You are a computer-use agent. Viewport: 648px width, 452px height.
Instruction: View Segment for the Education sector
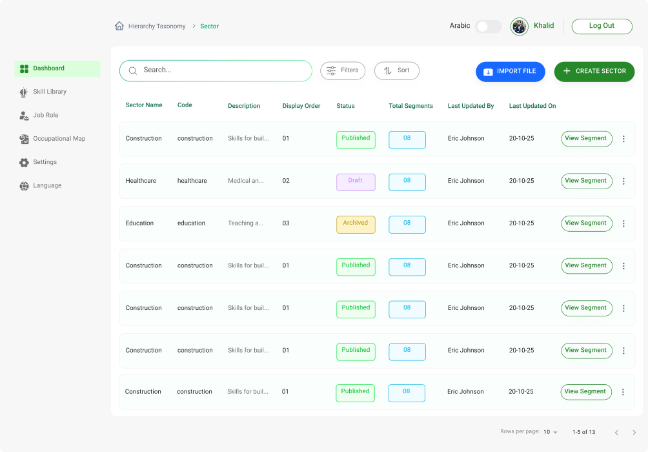pos(586,223)
